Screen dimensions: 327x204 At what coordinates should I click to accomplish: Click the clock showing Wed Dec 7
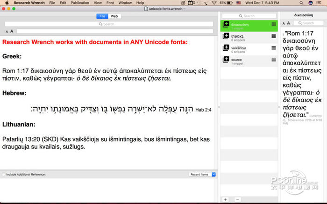[x=262, y=3]
